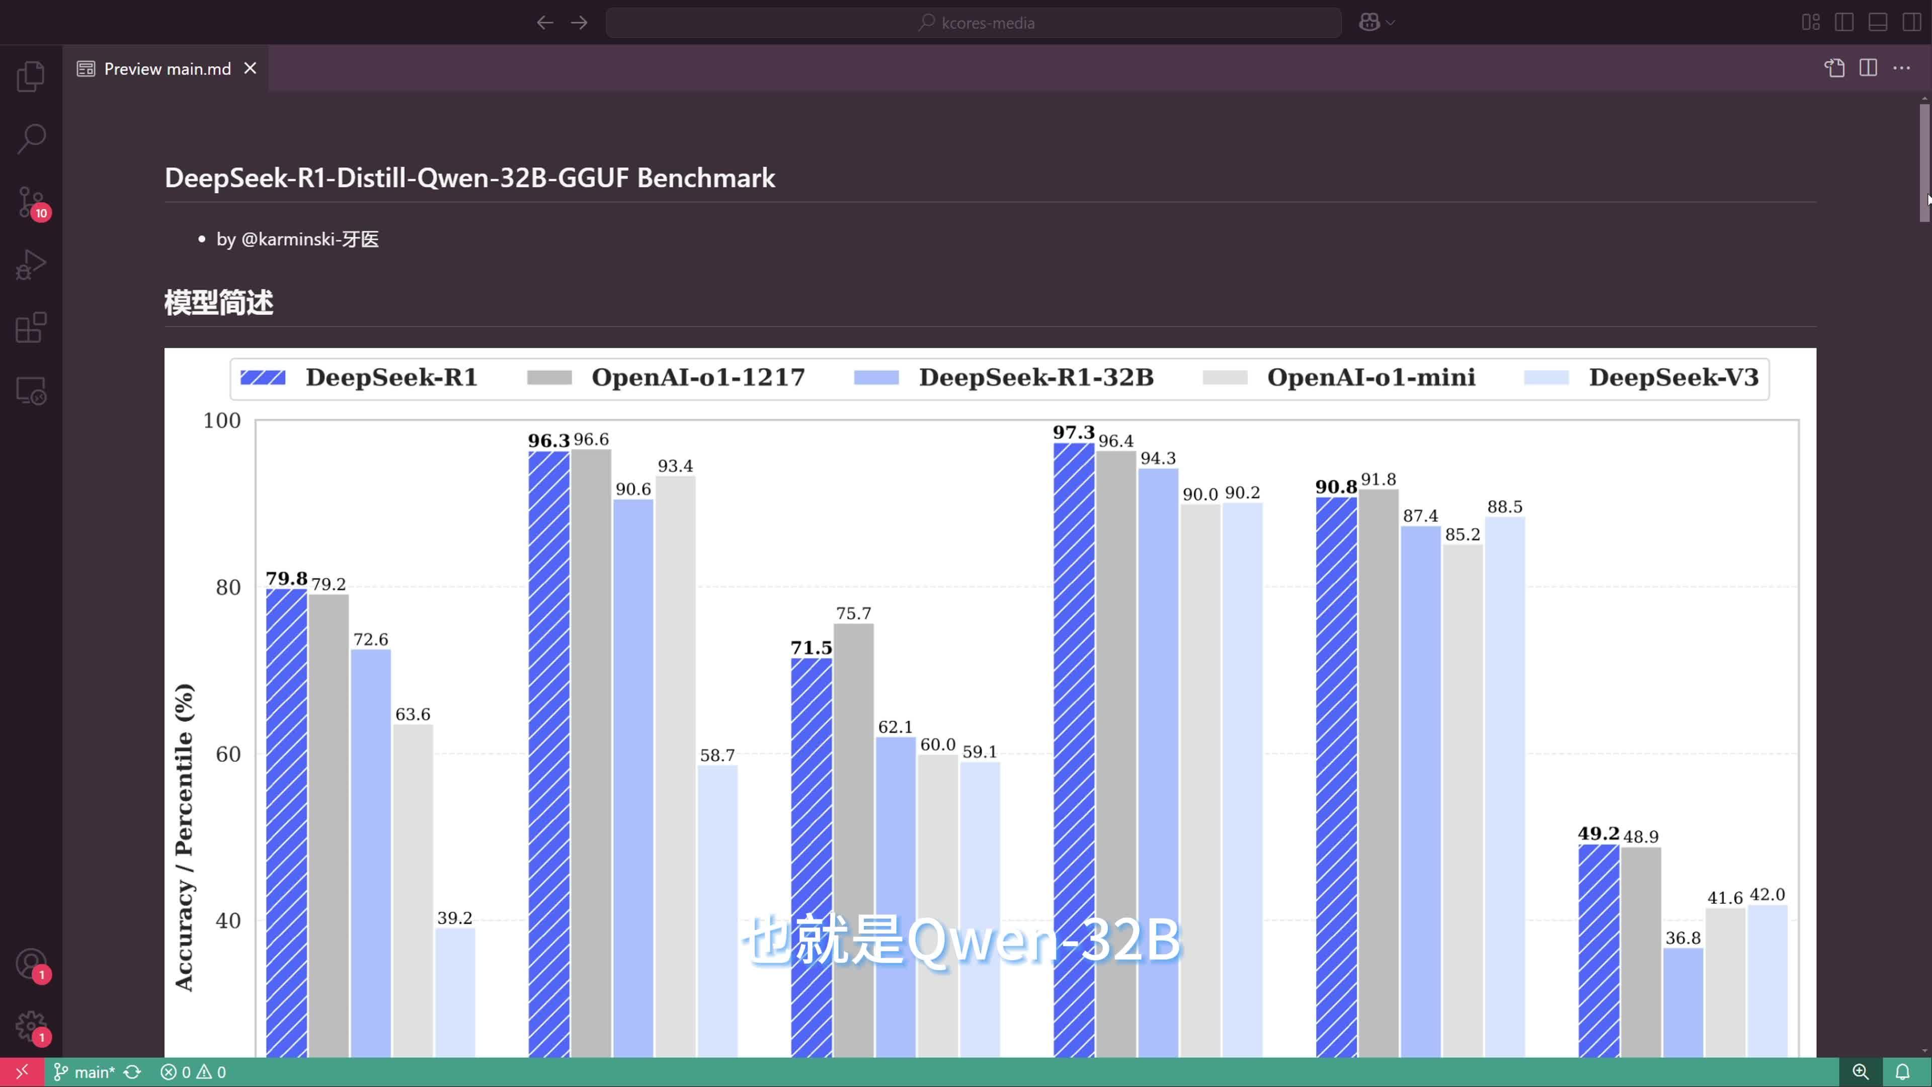The image size is (1932, 1087).
Task: Open the Customize Layout icon
Action: [x=1811, y=23]
